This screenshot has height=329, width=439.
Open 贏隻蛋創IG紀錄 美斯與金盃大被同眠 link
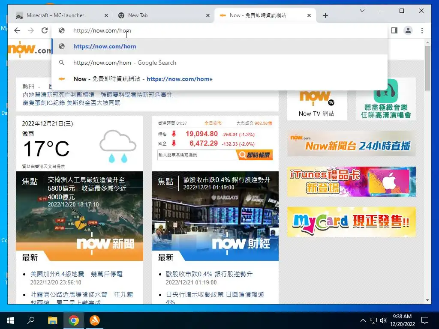pos(72,103)
